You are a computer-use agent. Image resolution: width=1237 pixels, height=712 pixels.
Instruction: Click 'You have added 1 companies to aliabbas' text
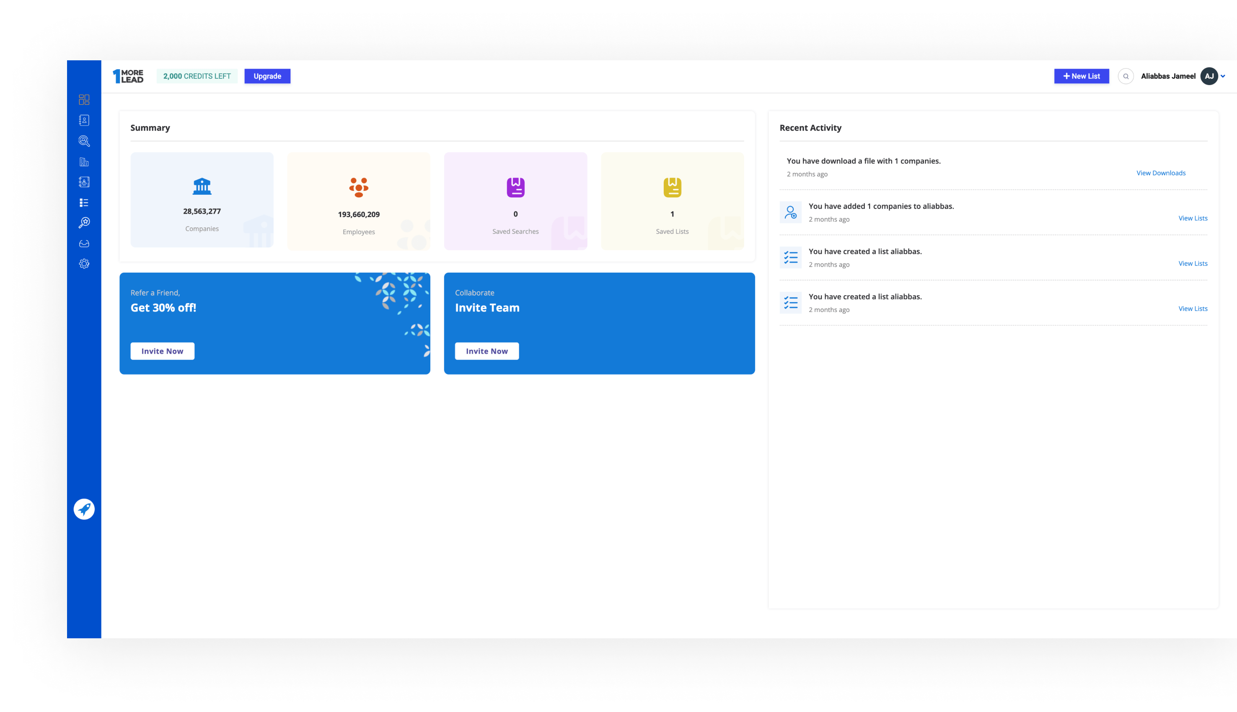point(881,206)
